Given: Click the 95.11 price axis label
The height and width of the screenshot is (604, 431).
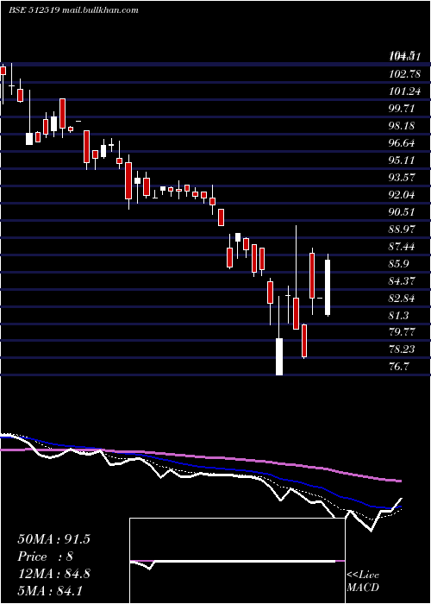Looking at the screenshot, I should click(403, 160).
